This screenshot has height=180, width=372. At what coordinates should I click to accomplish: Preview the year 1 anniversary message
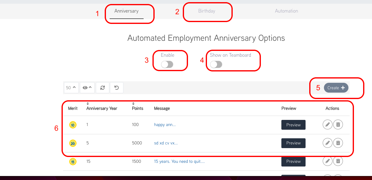(x=293, y=125)
